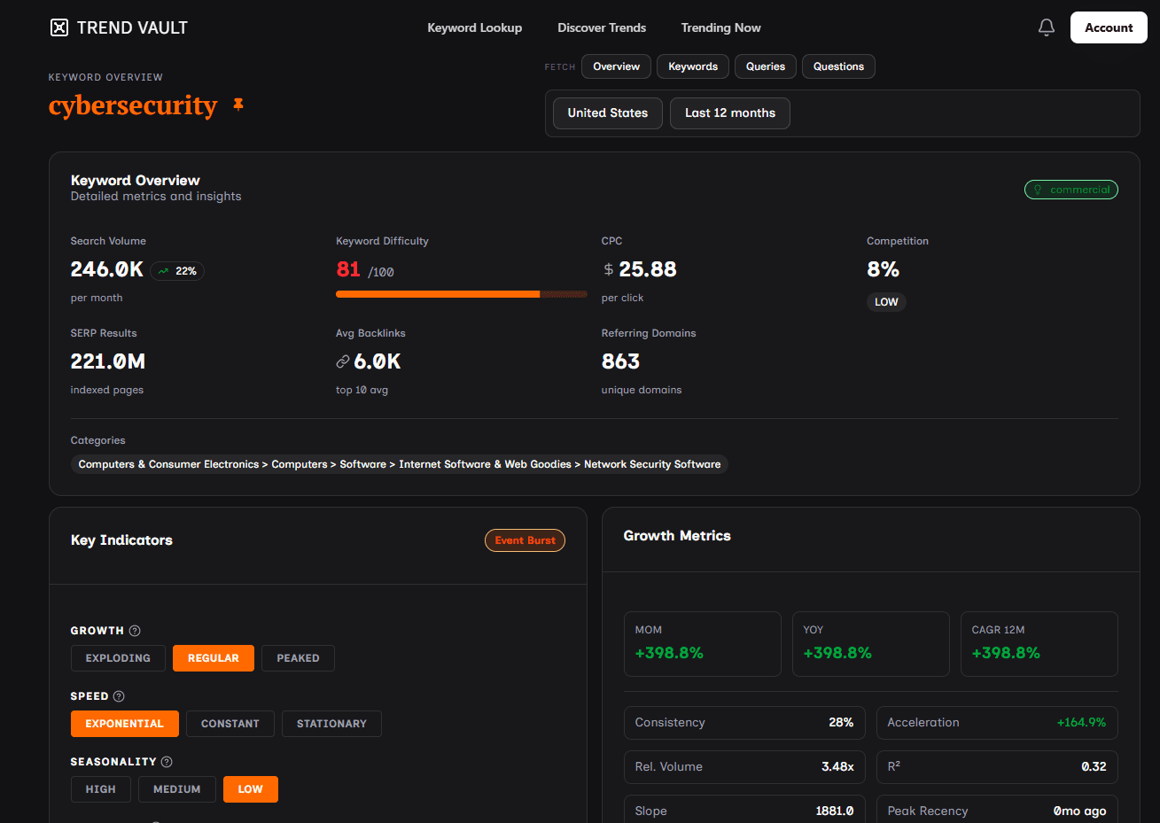Click the dollar sign icon beside 25.88
Image resolution: width=1160 pixels, height=823 pixels.
click(608, 269)
